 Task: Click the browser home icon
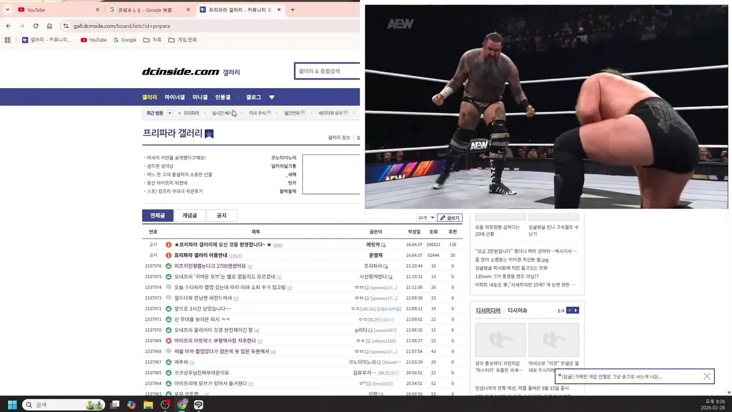tap(50, 26)
